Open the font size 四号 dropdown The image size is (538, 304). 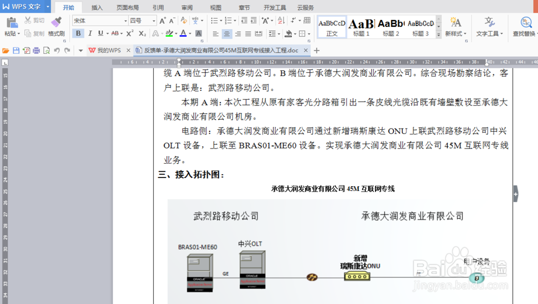153,21
